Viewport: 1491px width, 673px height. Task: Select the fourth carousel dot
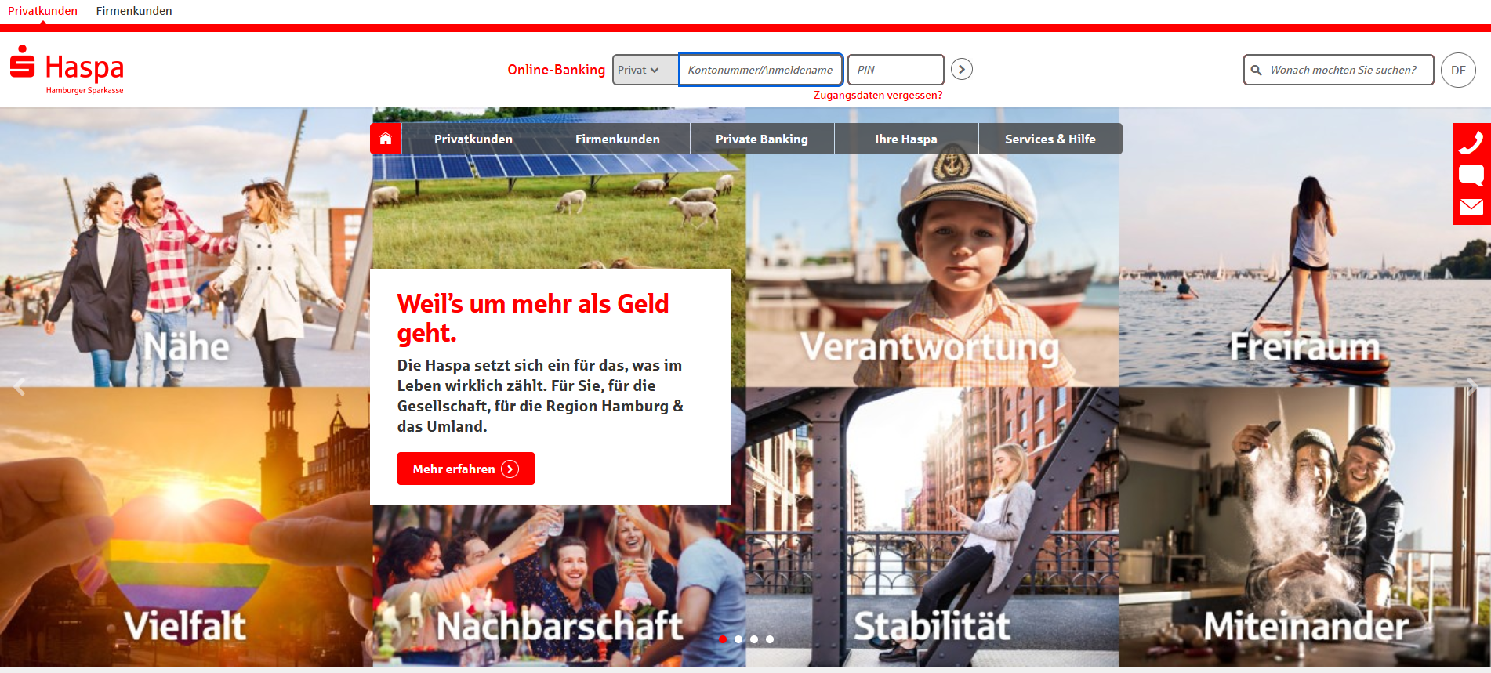pos(770,639)
